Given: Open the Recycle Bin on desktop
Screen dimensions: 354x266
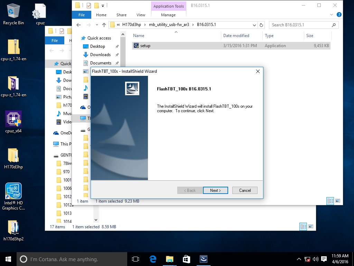Looking at the screenshot, I should pos(13,14).
